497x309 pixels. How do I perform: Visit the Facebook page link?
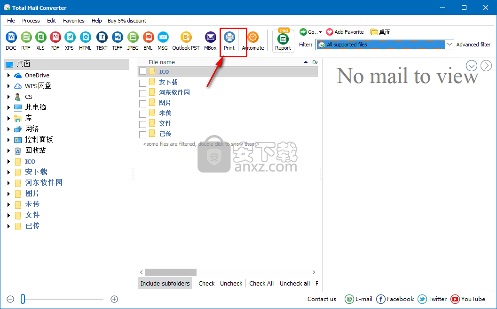(x=395, y=299)
